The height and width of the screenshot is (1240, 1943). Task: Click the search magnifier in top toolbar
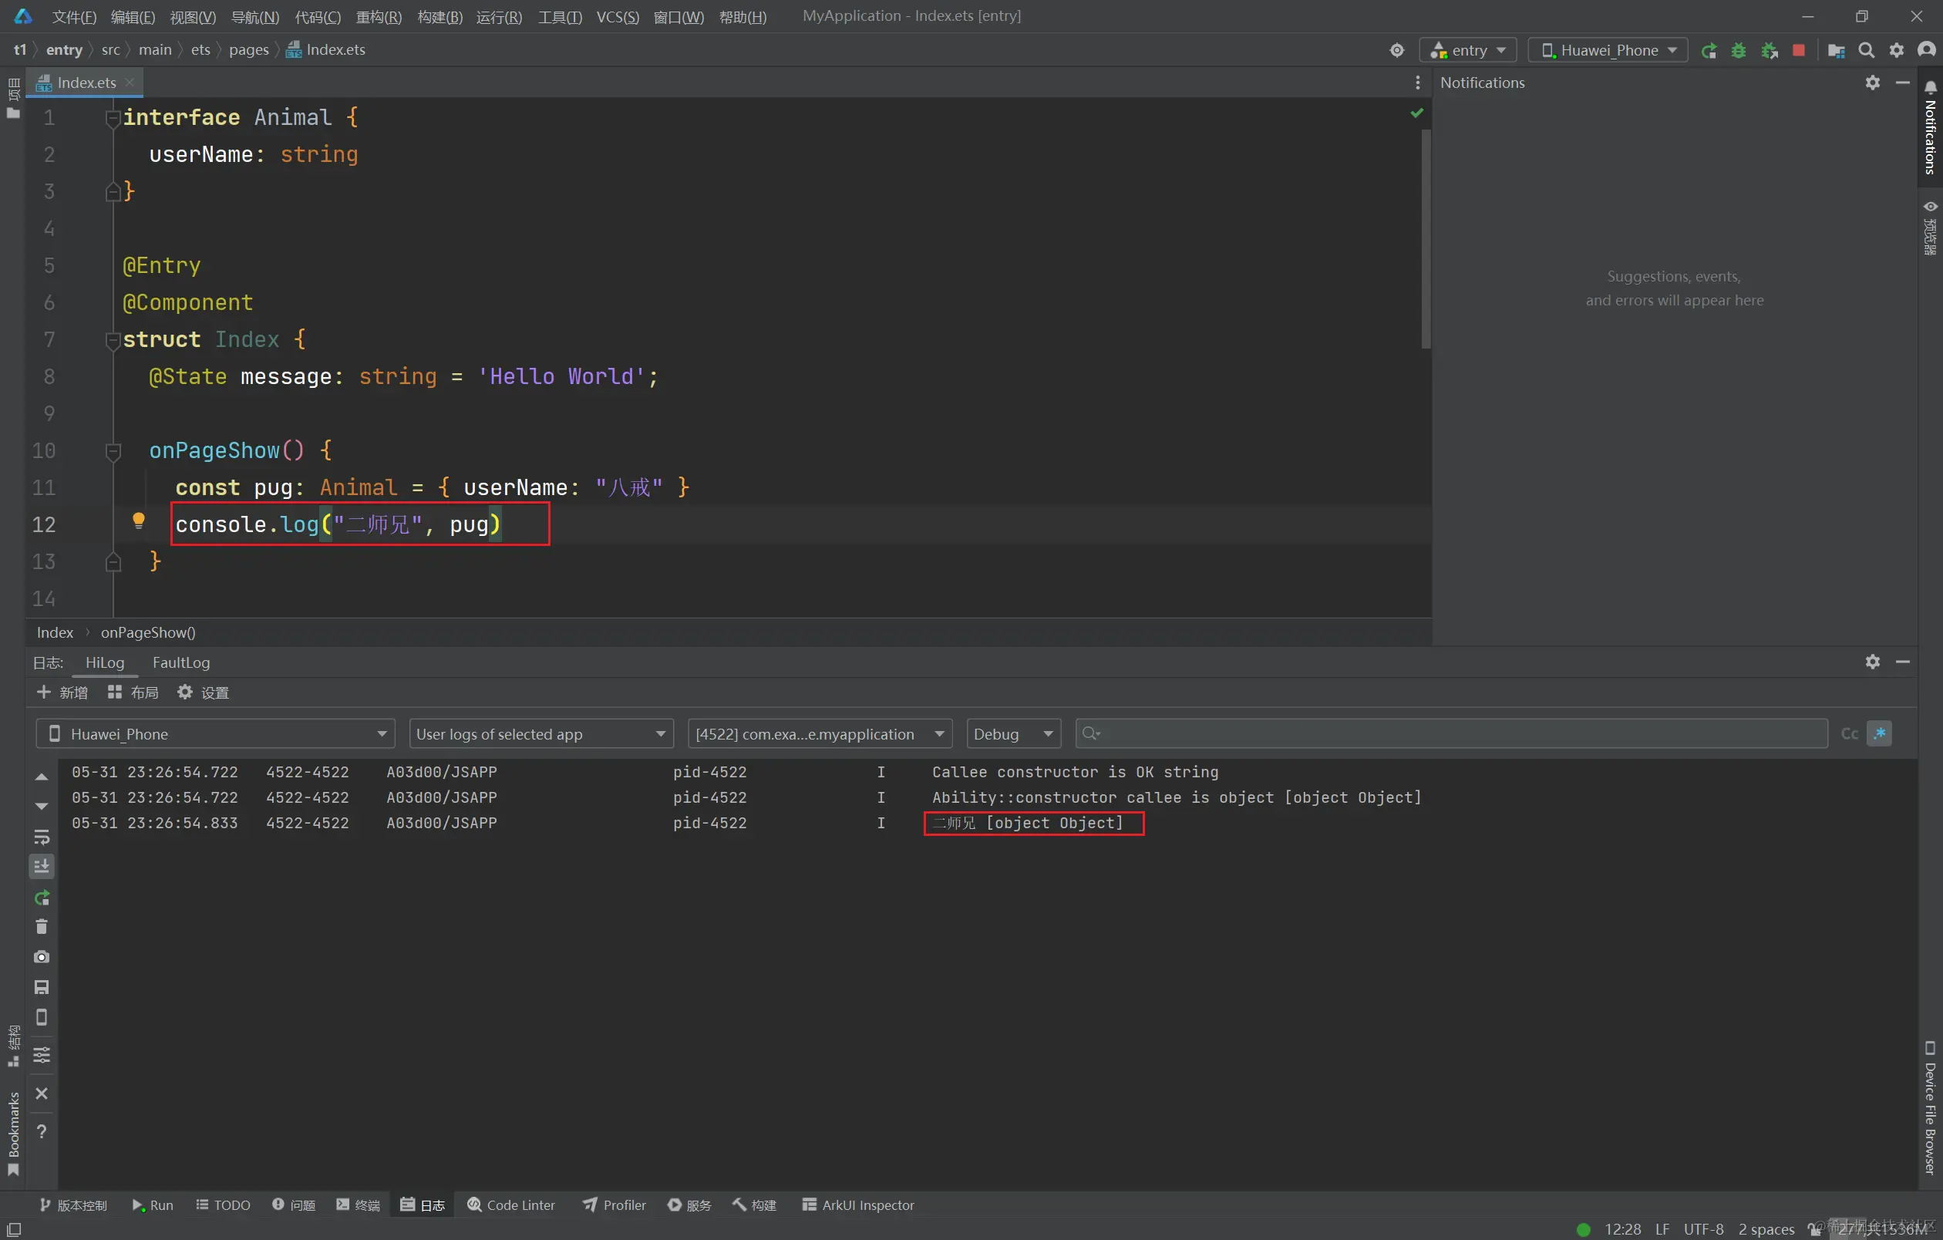pos(1866,51)
